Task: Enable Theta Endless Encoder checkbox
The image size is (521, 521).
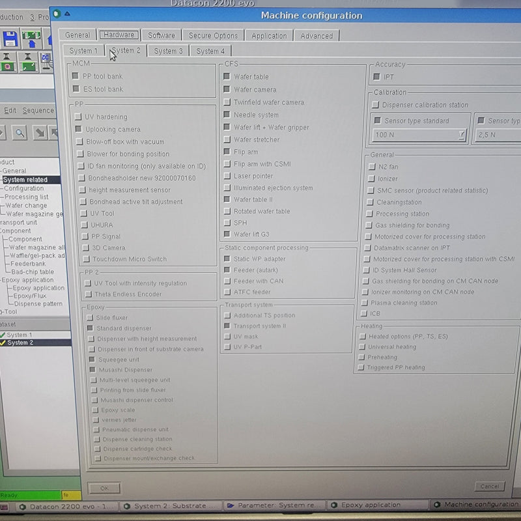Action: [89, 294]
